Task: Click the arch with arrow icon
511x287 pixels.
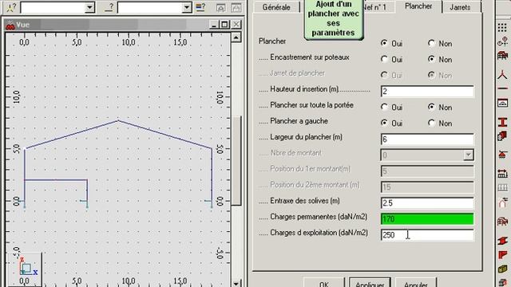Action: (502, 202)
